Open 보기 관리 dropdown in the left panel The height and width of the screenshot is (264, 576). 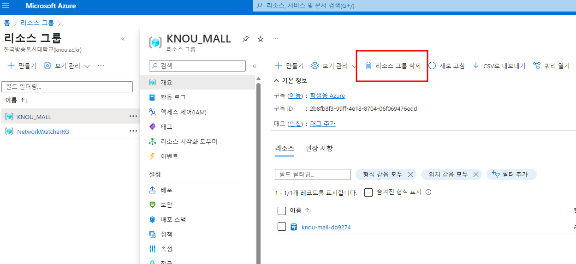point(67,66)
